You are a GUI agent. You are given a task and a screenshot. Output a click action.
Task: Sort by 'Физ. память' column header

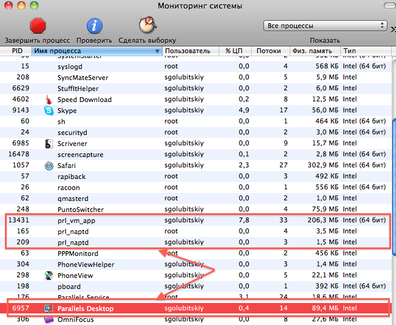tap(312, 51)
